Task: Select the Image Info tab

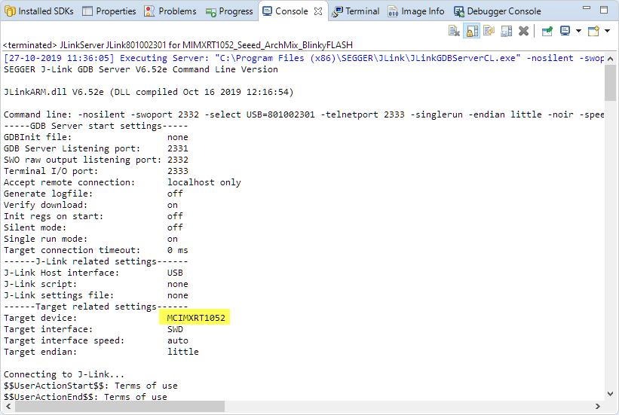Action: pyautogui.click(x=416, y=11)
